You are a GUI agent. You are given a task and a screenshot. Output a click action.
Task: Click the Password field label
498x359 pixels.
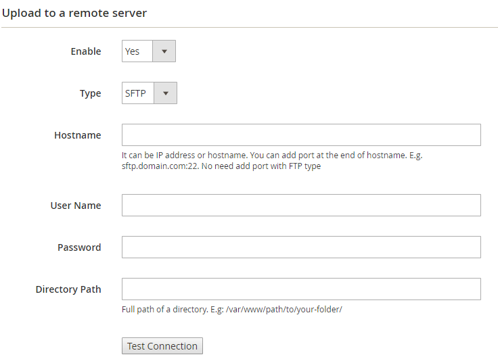(79, 247)
